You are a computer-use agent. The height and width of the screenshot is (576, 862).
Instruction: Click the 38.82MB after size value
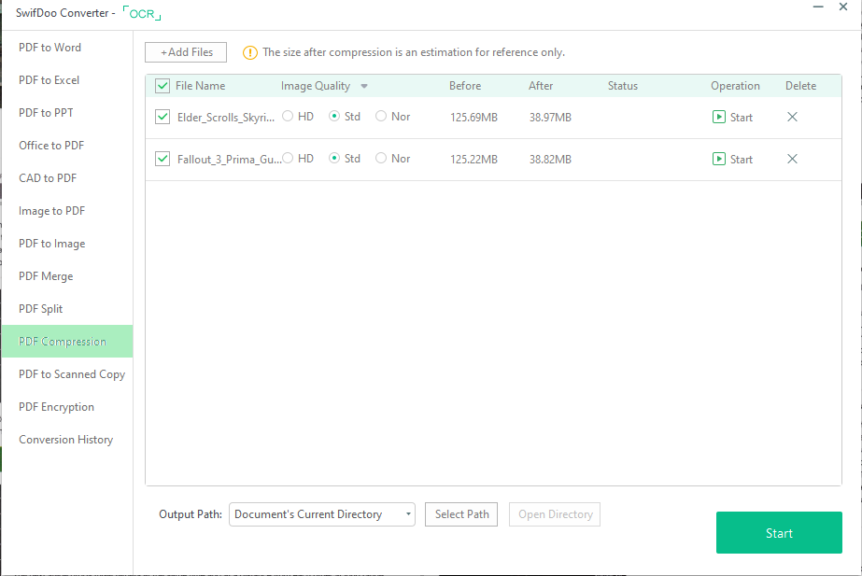(550, 160)
